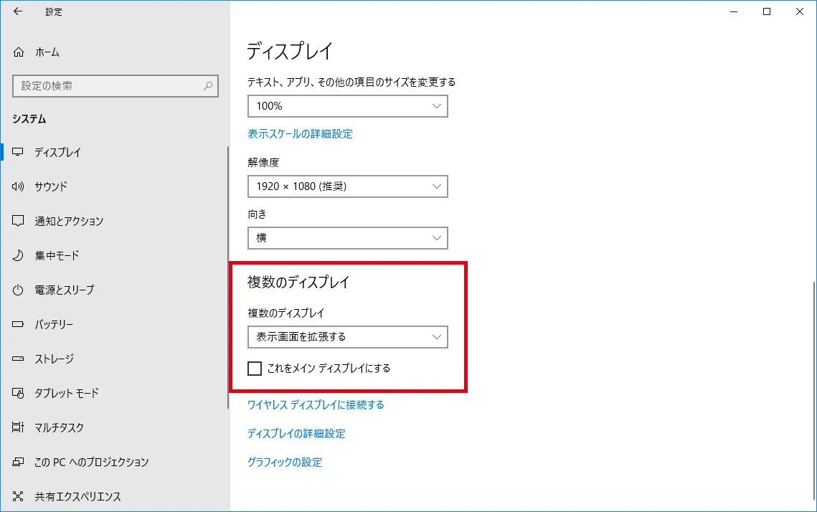Open 通知とアクション settings page

[69, 221]
